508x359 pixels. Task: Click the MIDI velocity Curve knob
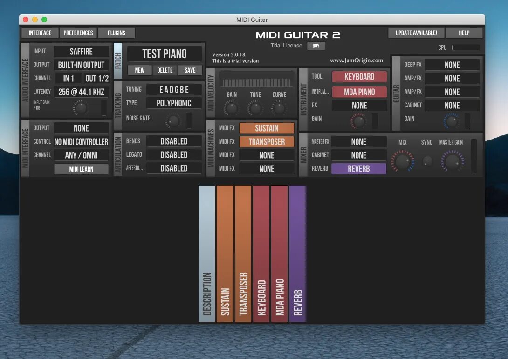pyautogui.click(x=279, y=108)
